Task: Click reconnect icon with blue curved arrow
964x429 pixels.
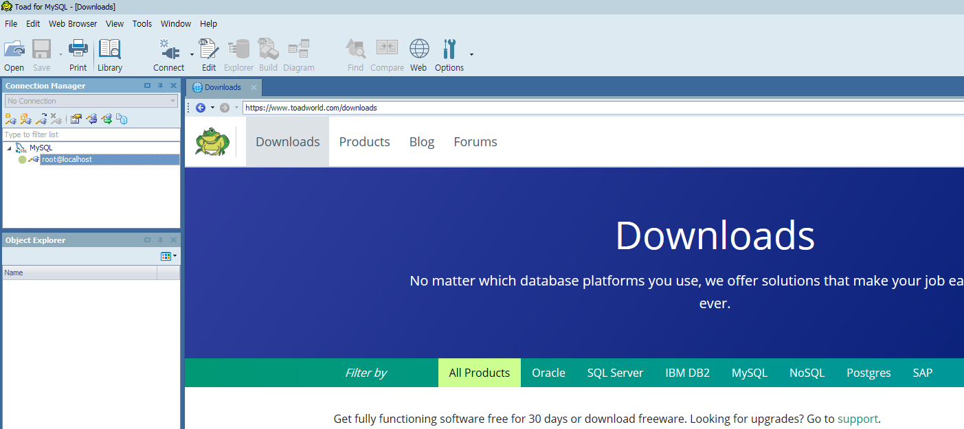Action: [x=41, y=119]
